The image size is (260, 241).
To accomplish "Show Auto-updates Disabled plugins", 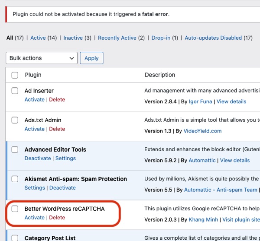I will 213,38.
